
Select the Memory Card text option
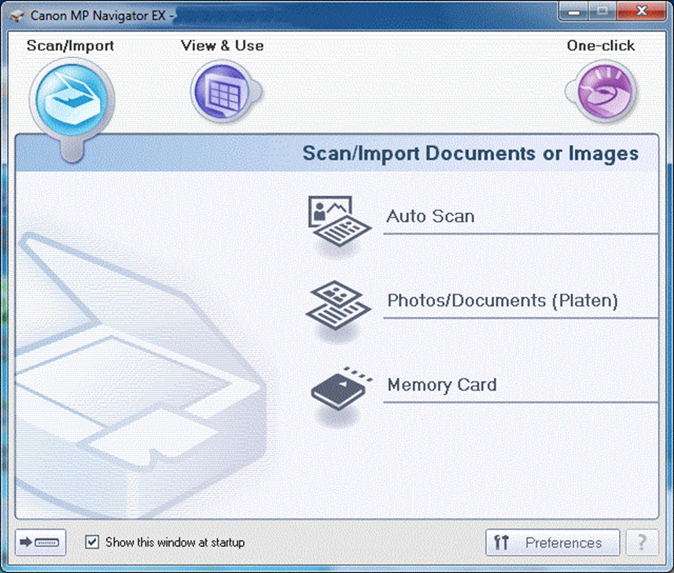point(442,385)
